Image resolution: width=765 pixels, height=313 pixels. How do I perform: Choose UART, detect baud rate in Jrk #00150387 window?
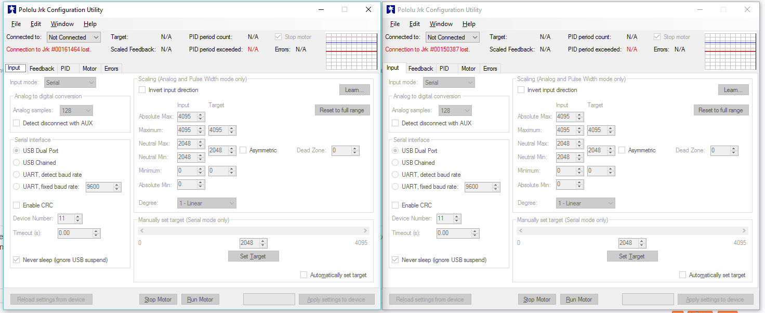395,175
